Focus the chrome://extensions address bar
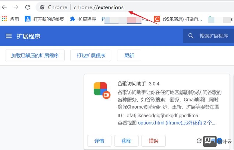Image resolution: width=234 pixels, height=150 pixels. (134, 7)
